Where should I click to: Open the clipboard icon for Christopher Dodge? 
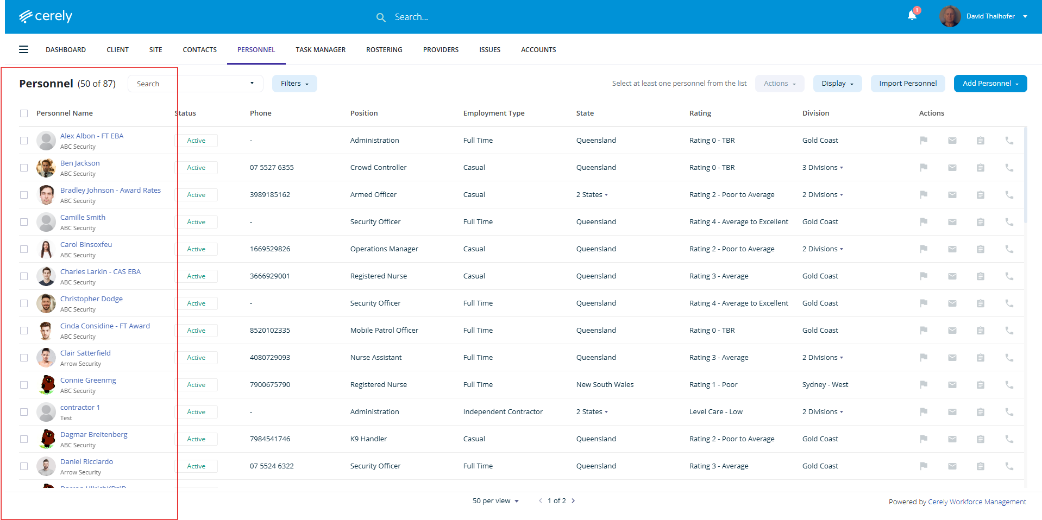[x=981, y=303]
